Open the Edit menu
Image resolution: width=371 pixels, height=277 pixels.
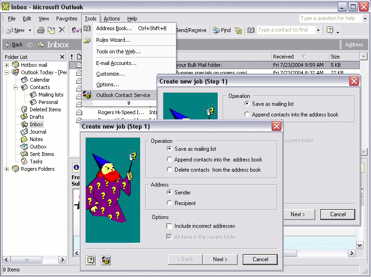[27, 19]
